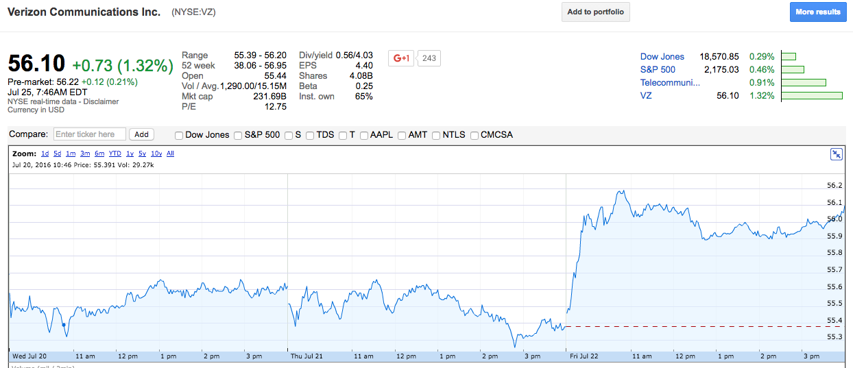Screen dimensions: 853x368
Task: Enable the CMCSA compare checkbox
Action: 474,135
